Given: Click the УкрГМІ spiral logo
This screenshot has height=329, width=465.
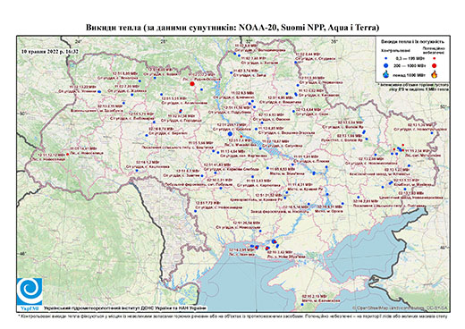Looking at the screenshot, I should [x=30, y=291].
